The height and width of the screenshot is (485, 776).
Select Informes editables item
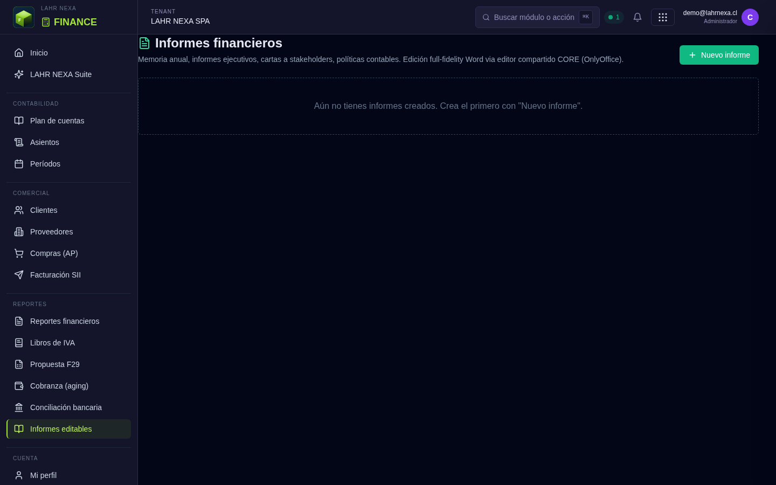tap(68, 429)
